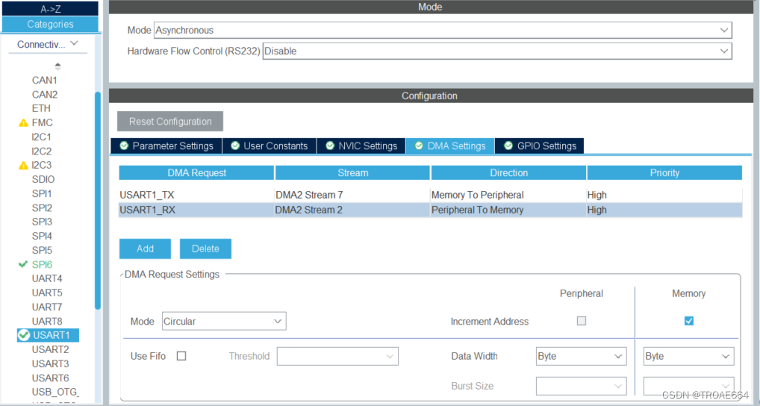760x406 pixels.
Task: Click the Stream column header
Action: [352, 173]
